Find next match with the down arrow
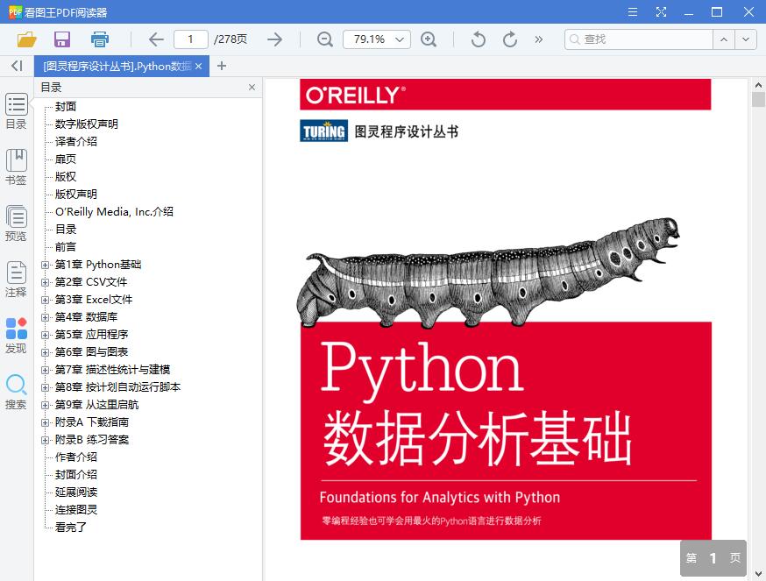Screen dimensions: 766x581 click(x=746, y=39)
